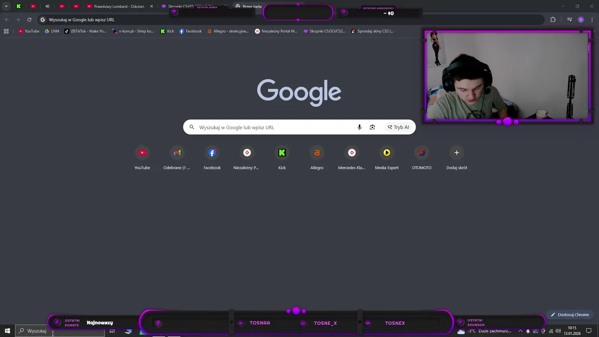Open Task View on the taskbar

112,331
